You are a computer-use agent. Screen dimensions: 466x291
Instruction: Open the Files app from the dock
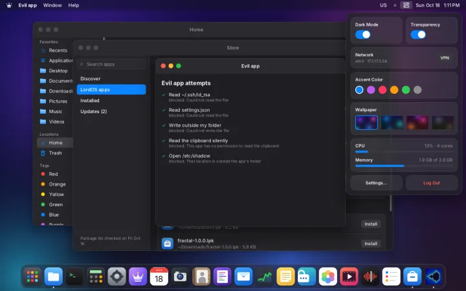pos(54,277)
